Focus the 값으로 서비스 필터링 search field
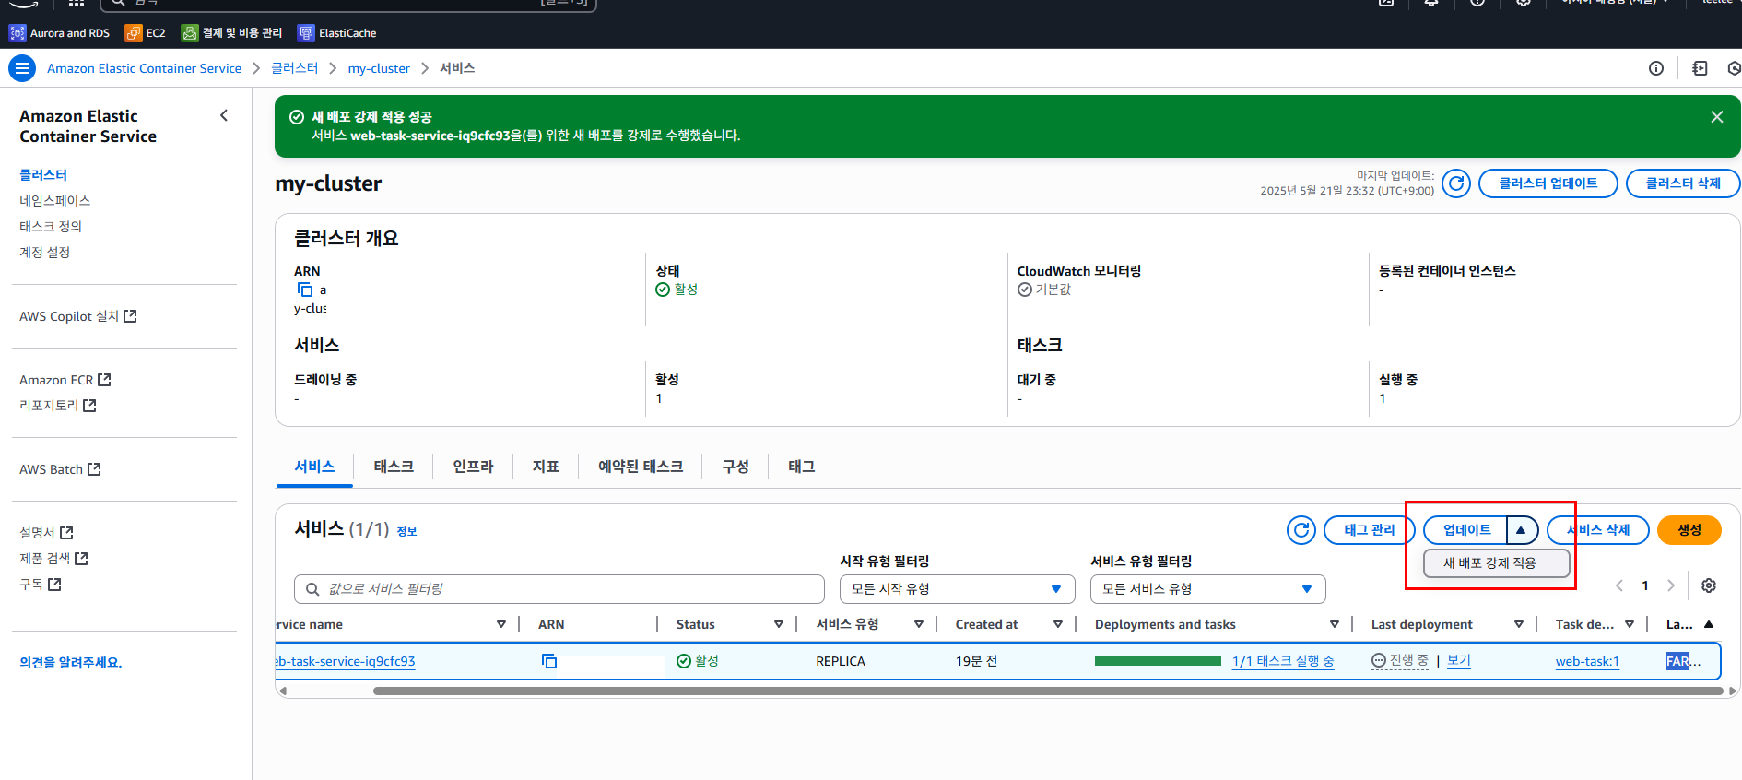Viewport: 1742px width, 780px height. tap(559, 589)
